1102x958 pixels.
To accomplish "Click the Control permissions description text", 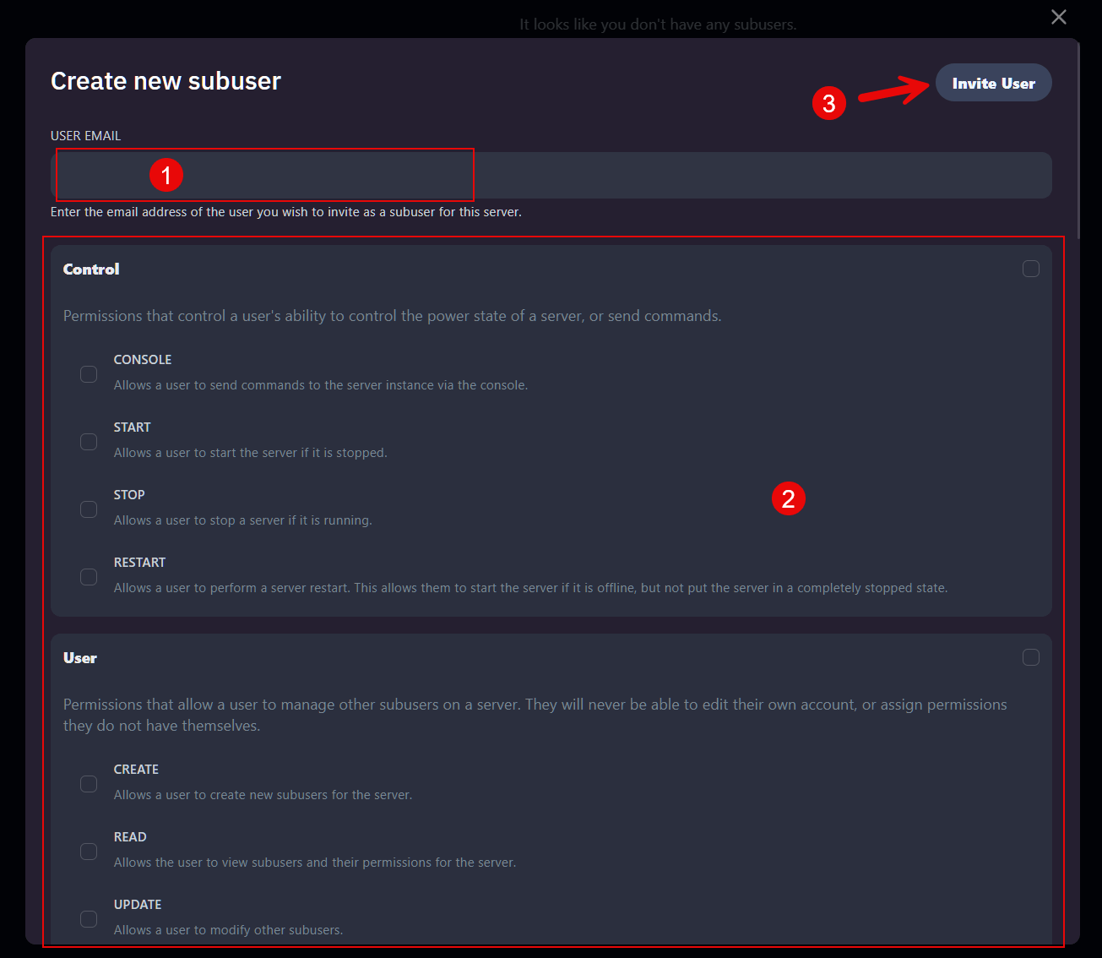I will point(392,315).
